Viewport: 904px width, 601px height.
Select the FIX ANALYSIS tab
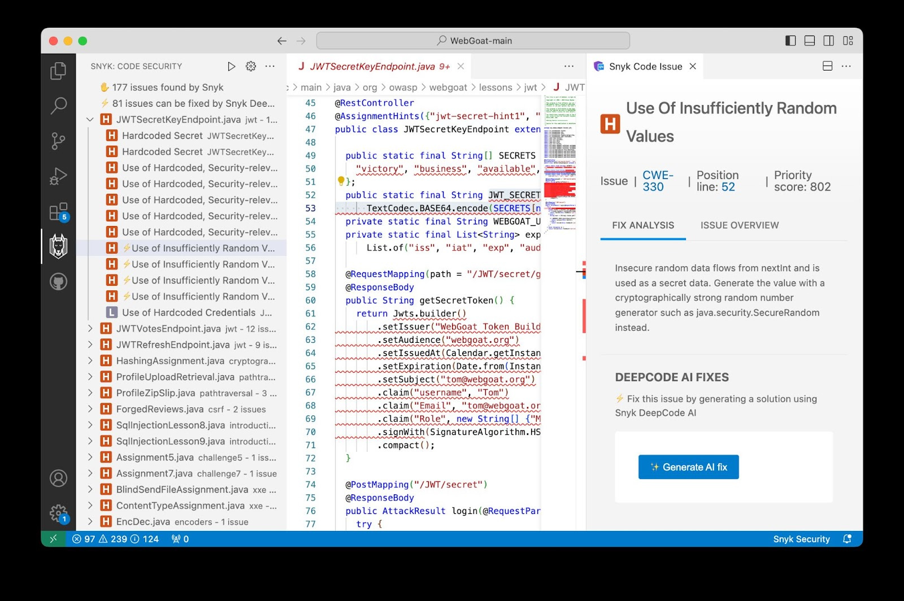click(643, 225)
